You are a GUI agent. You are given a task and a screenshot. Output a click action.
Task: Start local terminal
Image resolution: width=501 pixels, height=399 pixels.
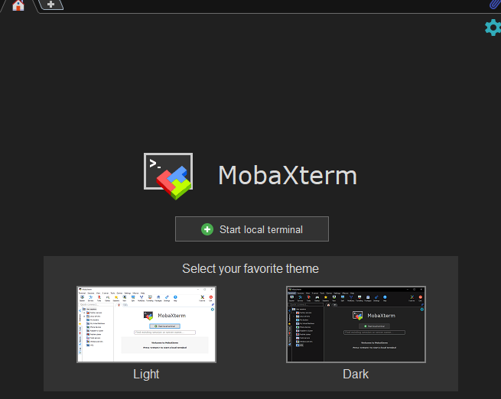pos(252,229)
